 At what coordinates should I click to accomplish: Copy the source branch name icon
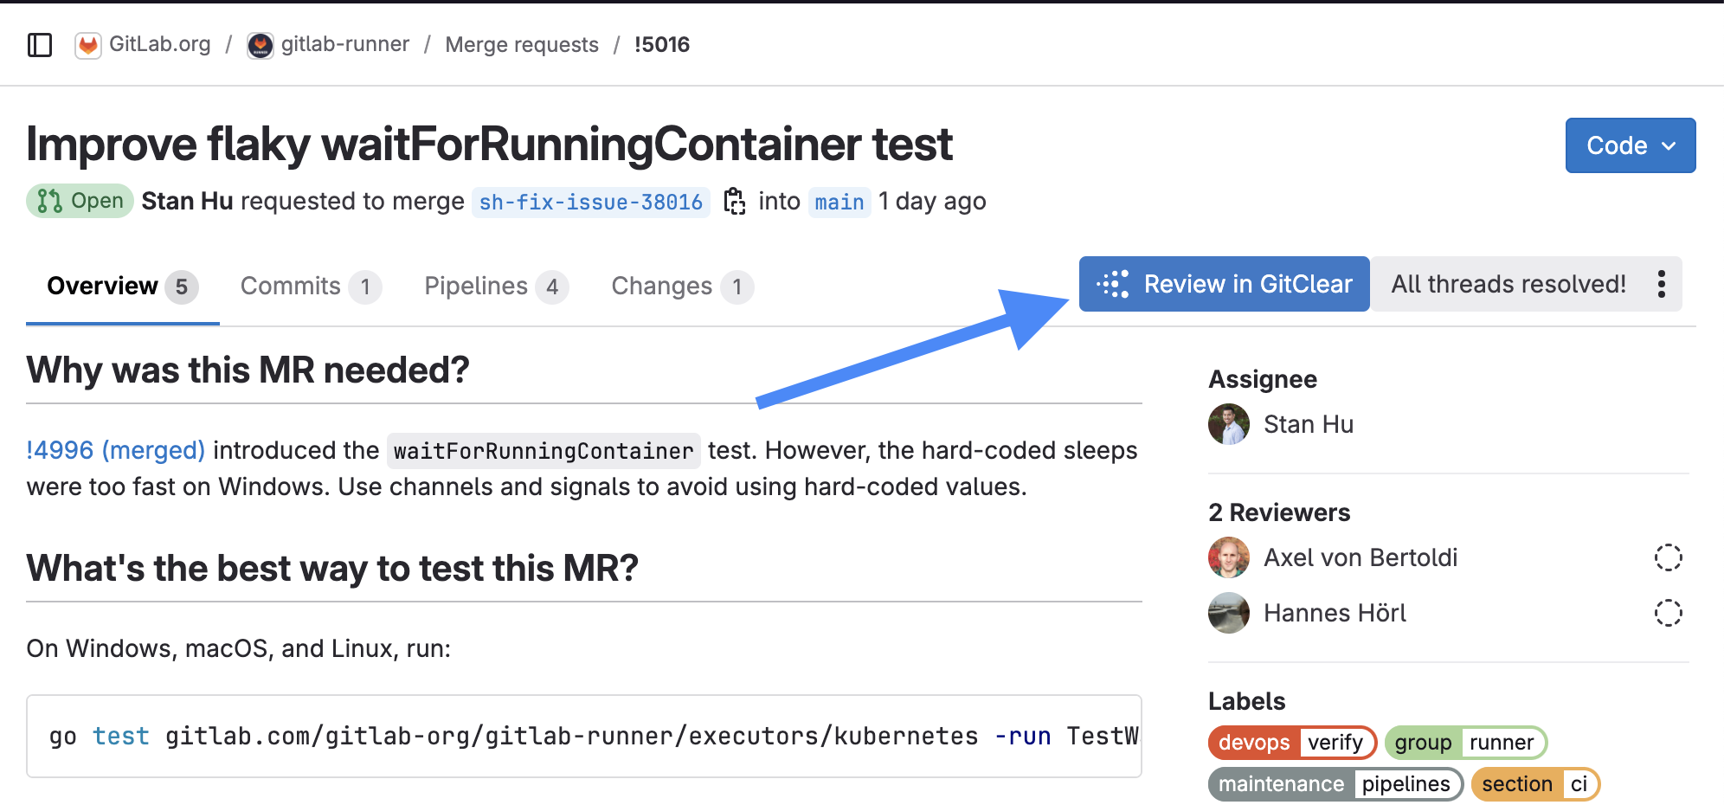pos(735,202)
